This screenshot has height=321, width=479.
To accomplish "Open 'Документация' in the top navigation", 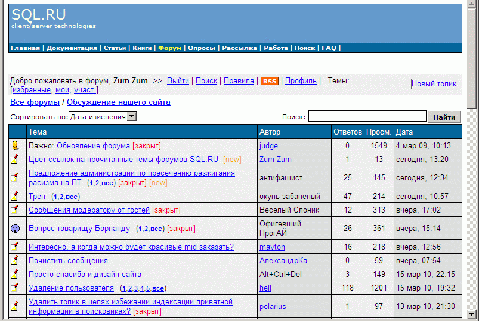I will (72, 48).
